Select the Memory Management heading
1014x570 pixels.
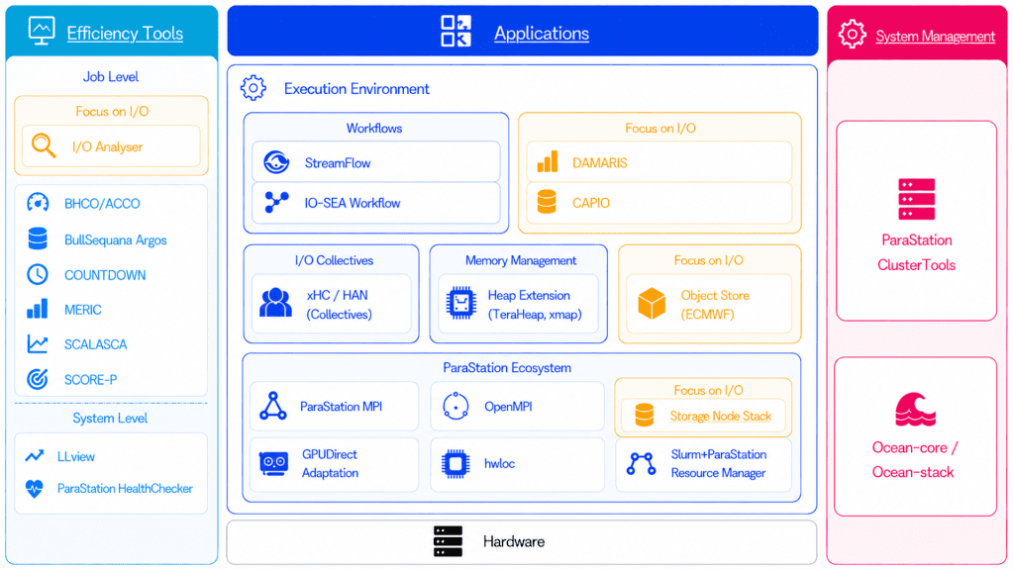pyautogui.click(x=521, y=260)
